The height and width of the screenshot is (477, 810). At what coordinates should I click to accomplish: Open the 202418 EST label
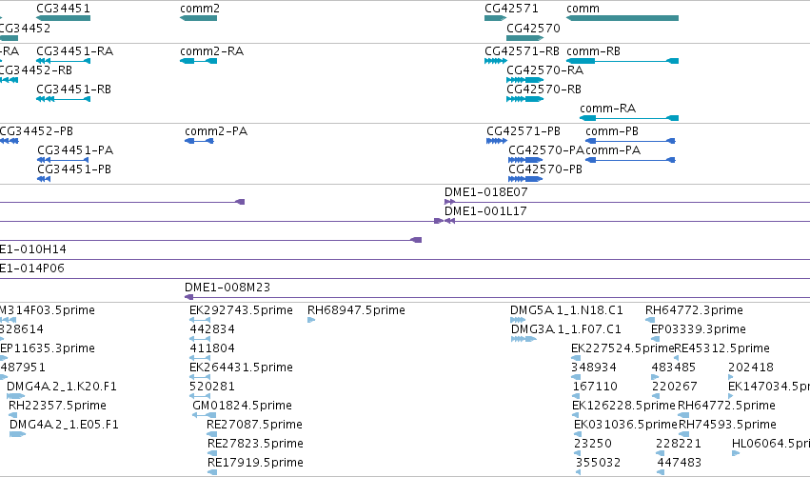point(751,368)
